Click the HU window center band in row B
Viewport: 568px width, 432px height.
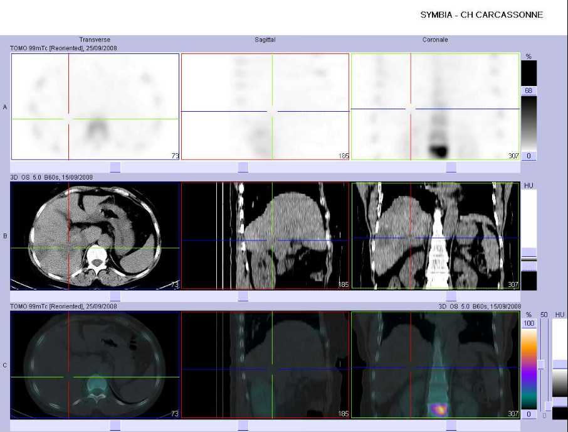[x=529, y=259]
